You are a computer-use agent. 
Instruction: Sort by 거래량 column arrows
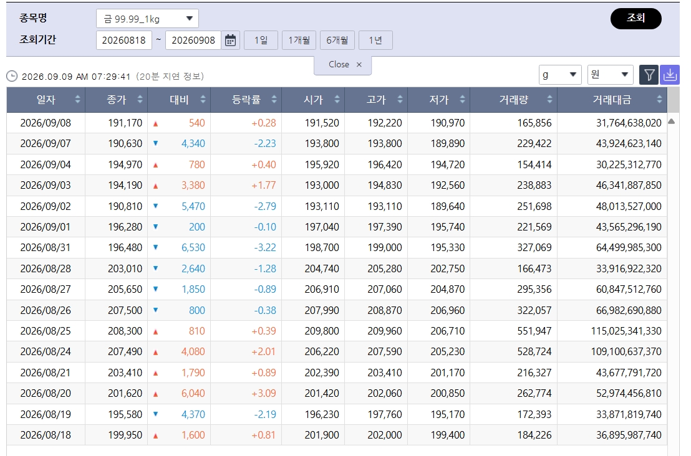pyautogui.click(x=549, y=100)
